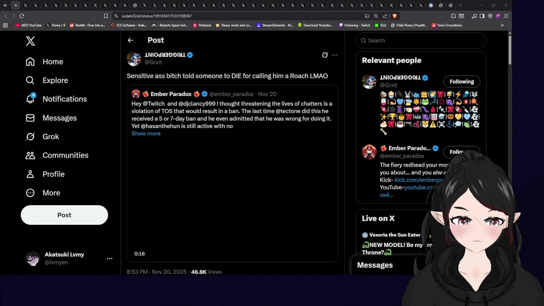Open the post author's avatar
The image size is (544, 306).
(134, 59)
